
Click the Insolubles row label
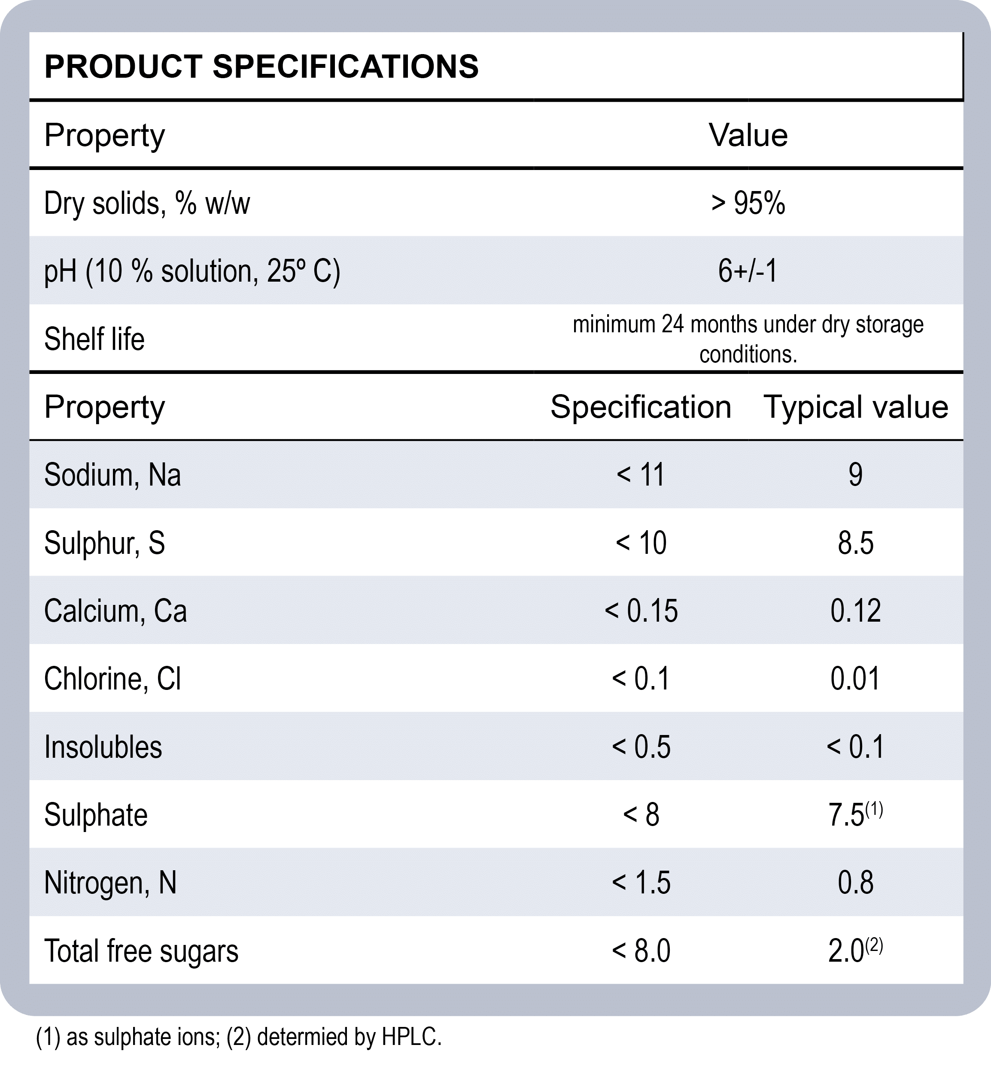pyautogui.click(x=103, y=747)
